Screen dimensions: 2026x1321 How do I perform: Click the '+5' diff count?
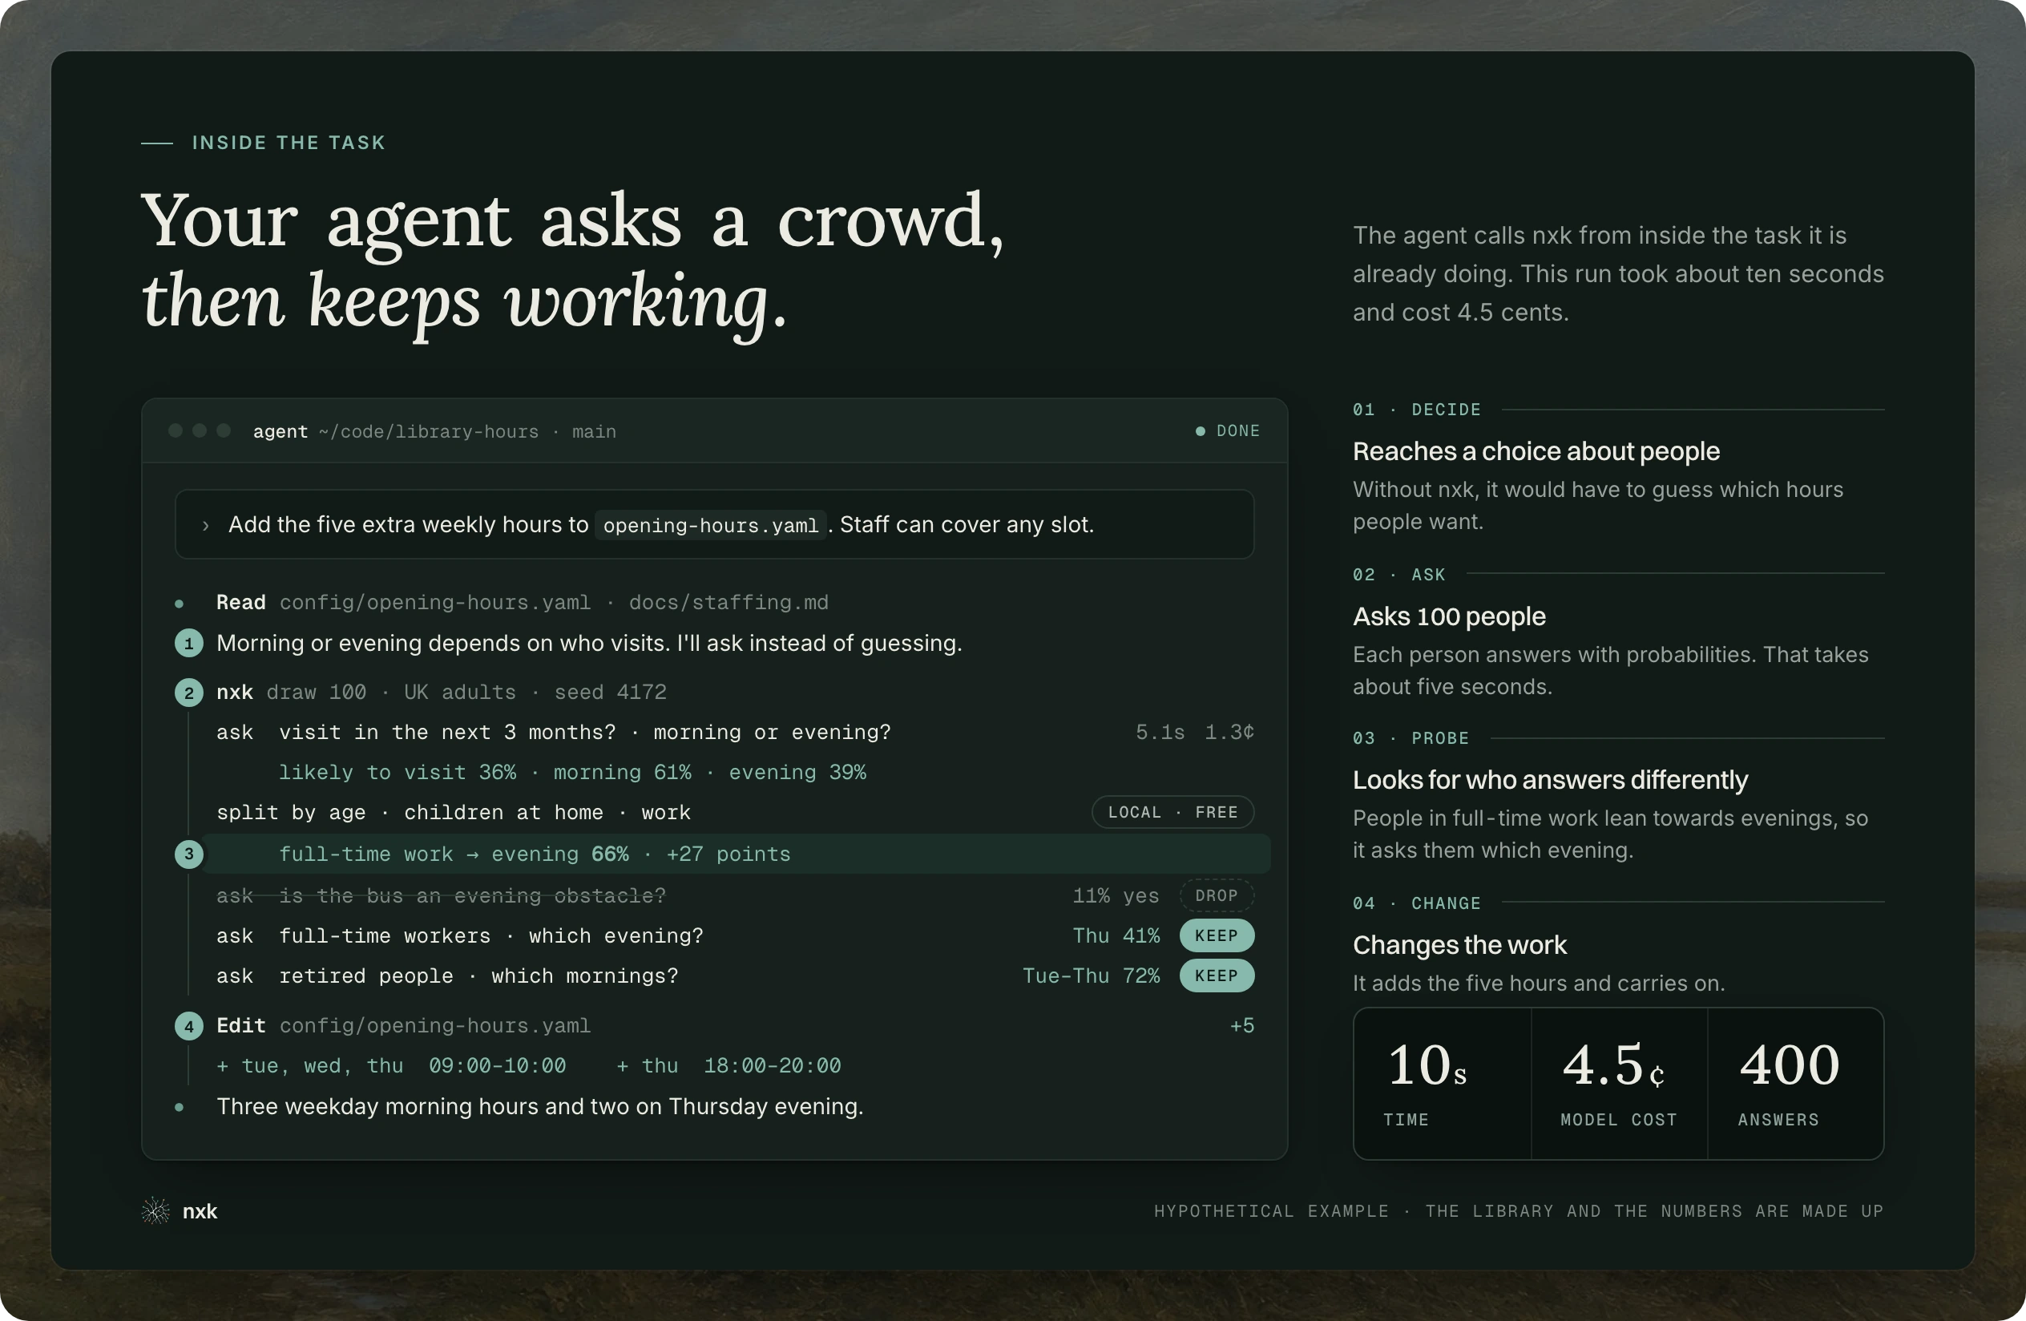(x=1242, y=1026)
